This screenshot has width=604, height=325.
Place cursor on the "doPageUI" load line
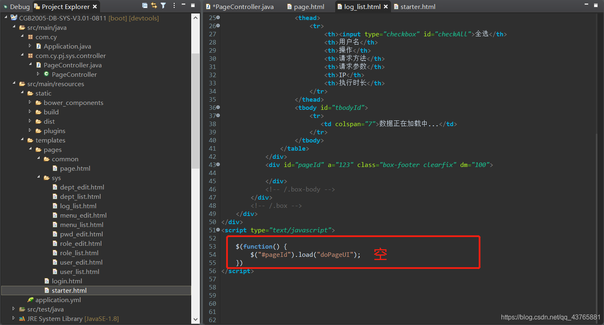(x=306, y=254)
